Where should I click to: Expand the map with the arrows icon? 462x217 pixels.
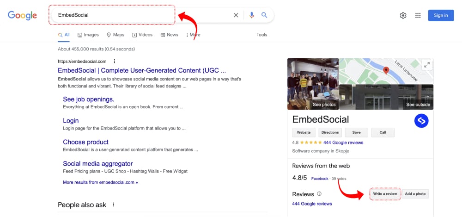tap(426, 65)
